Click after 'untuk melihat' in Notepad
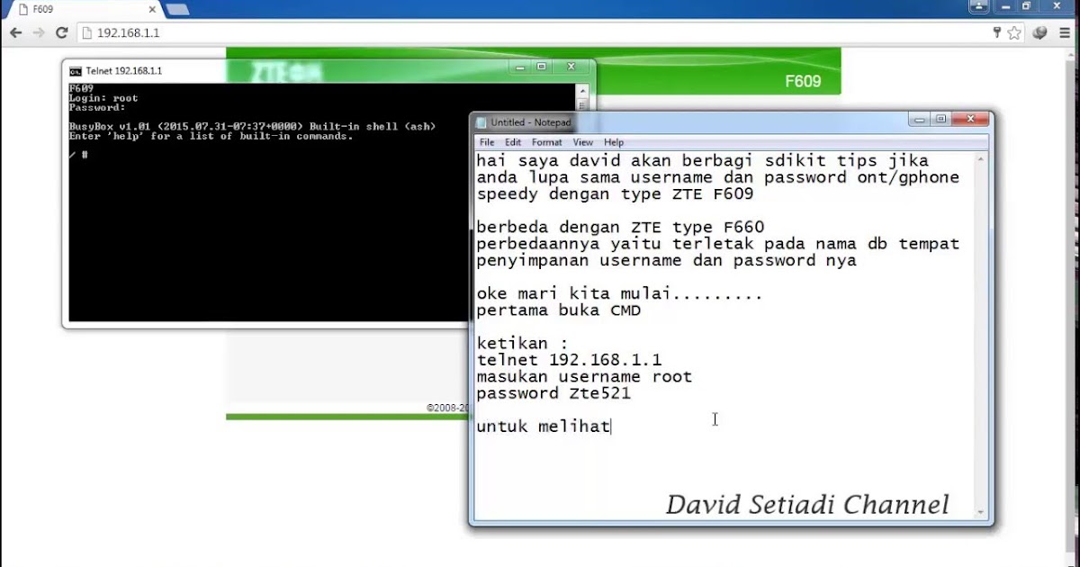The height and width of the screenshot is (567, 1080). [x=613, y=427]
